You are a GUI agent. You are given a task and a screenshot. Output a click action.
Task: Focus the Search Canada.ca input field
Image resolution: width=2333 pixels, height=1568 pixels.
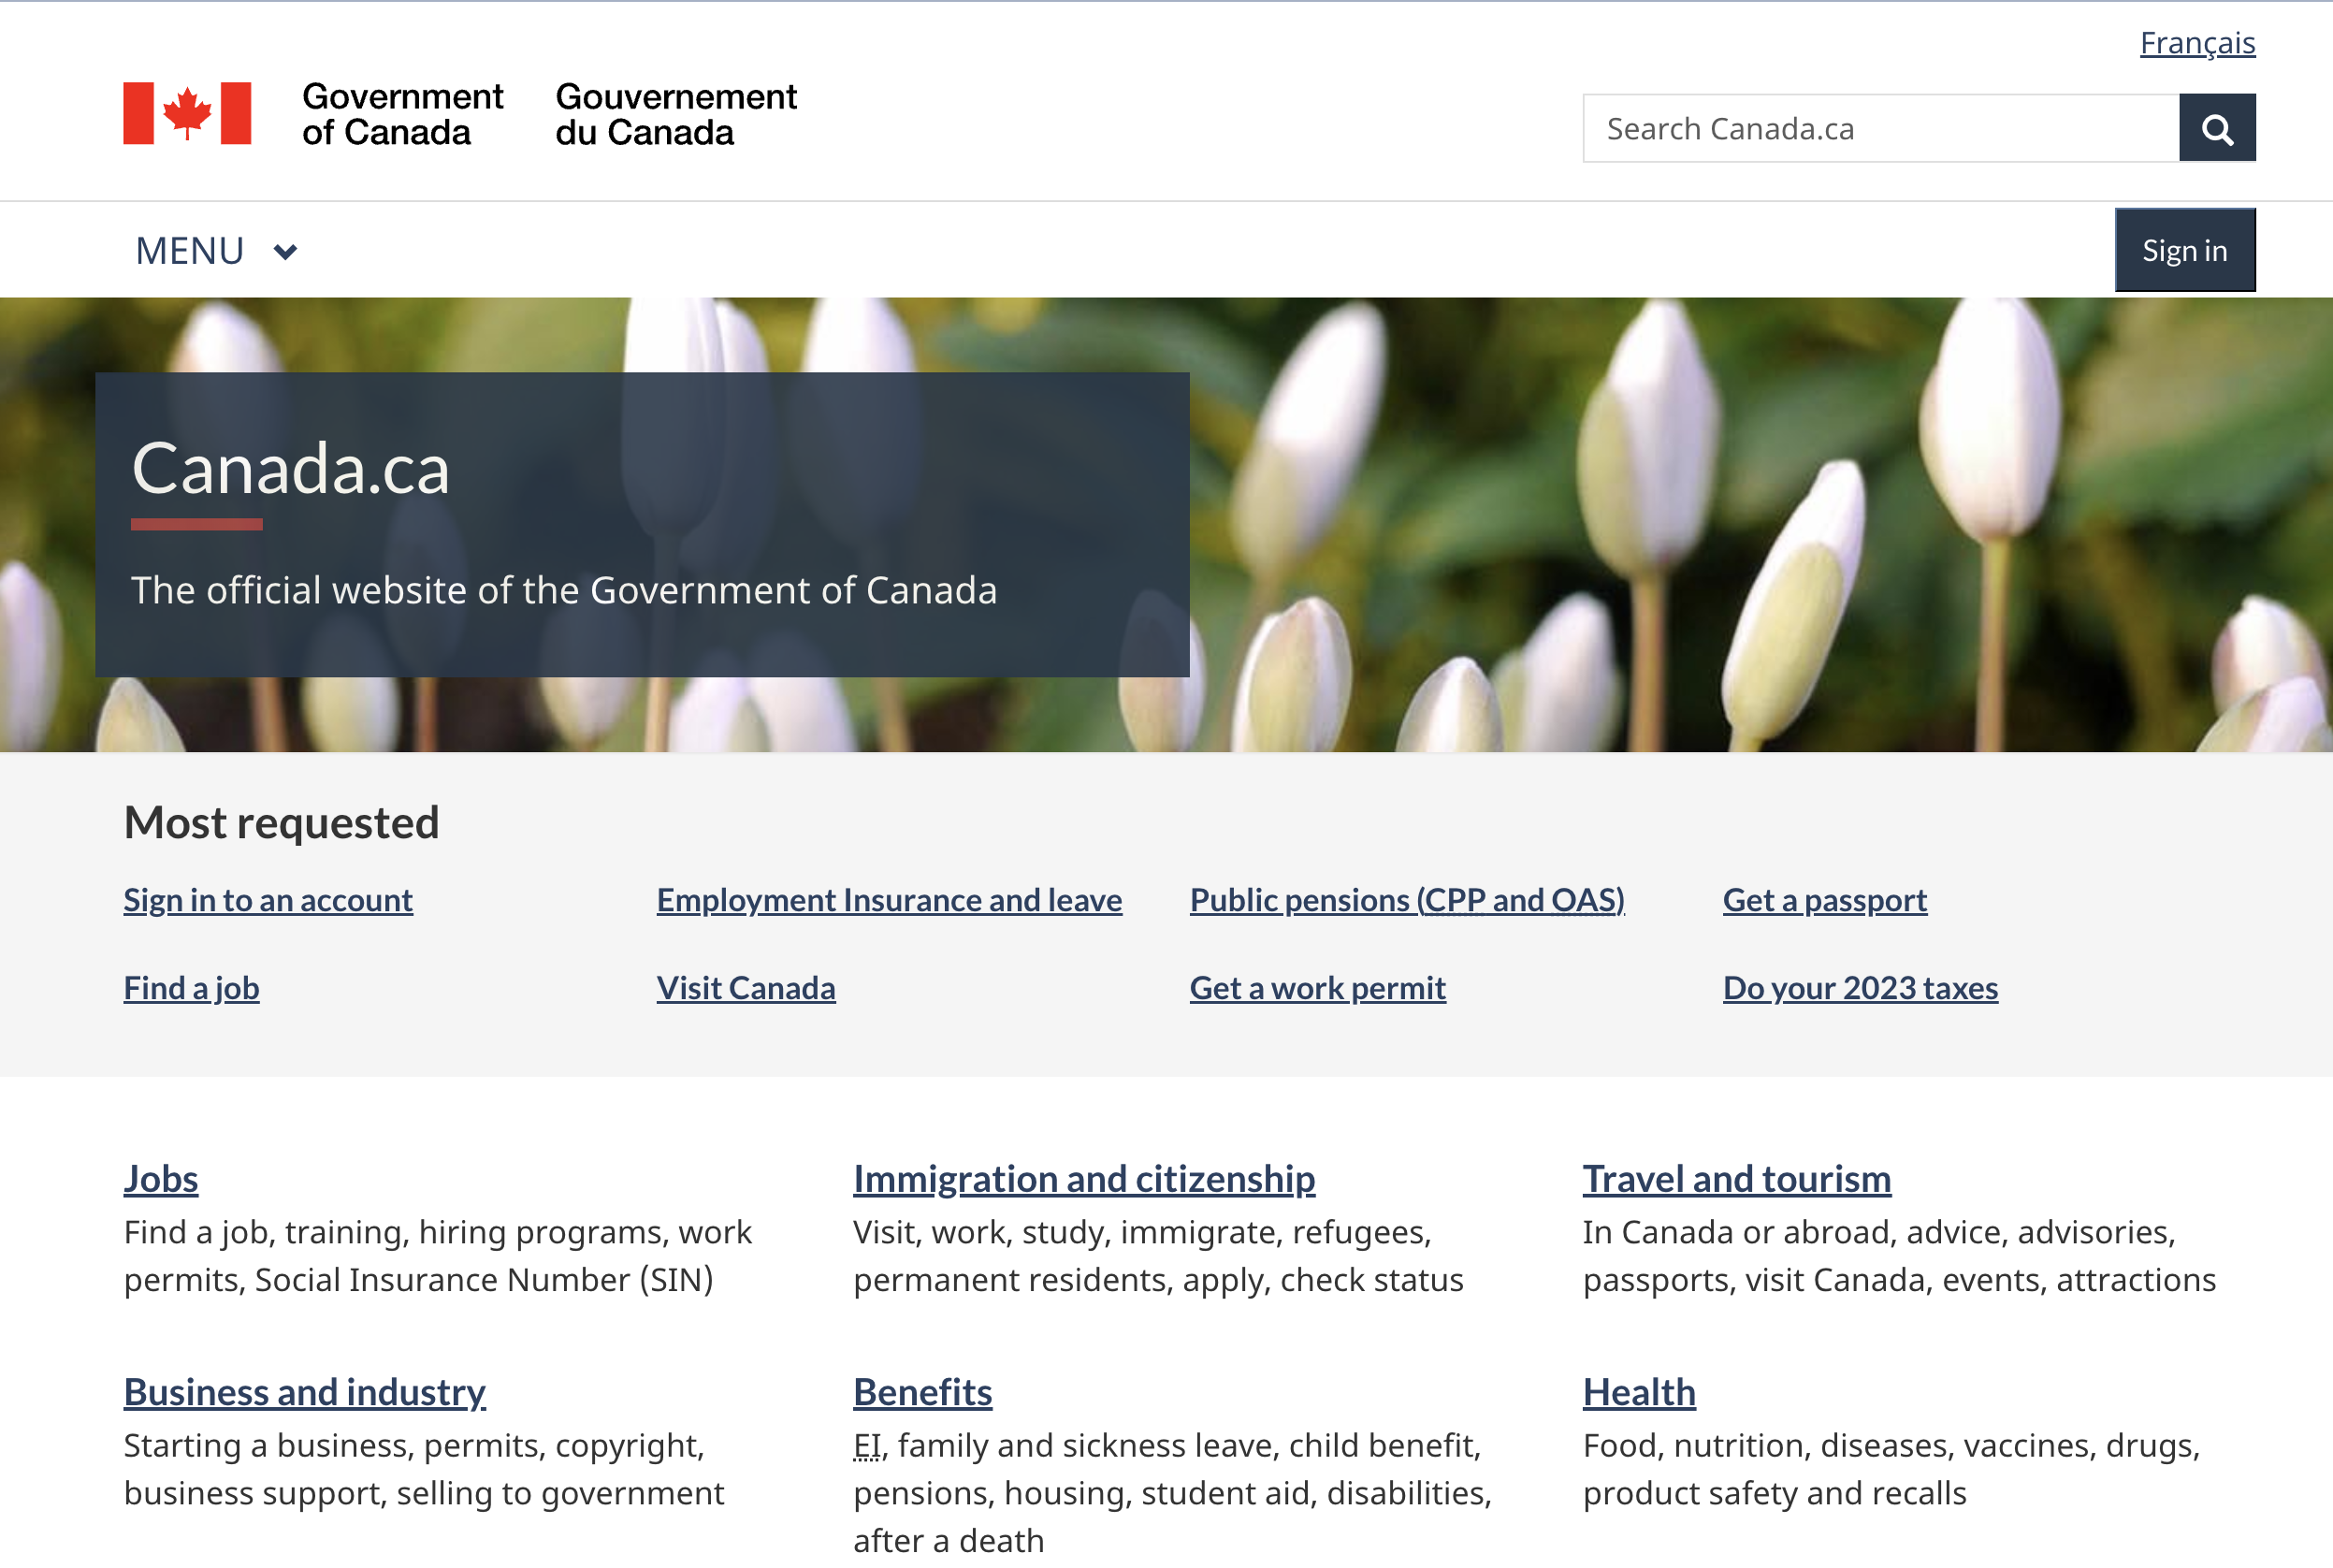1880,128
